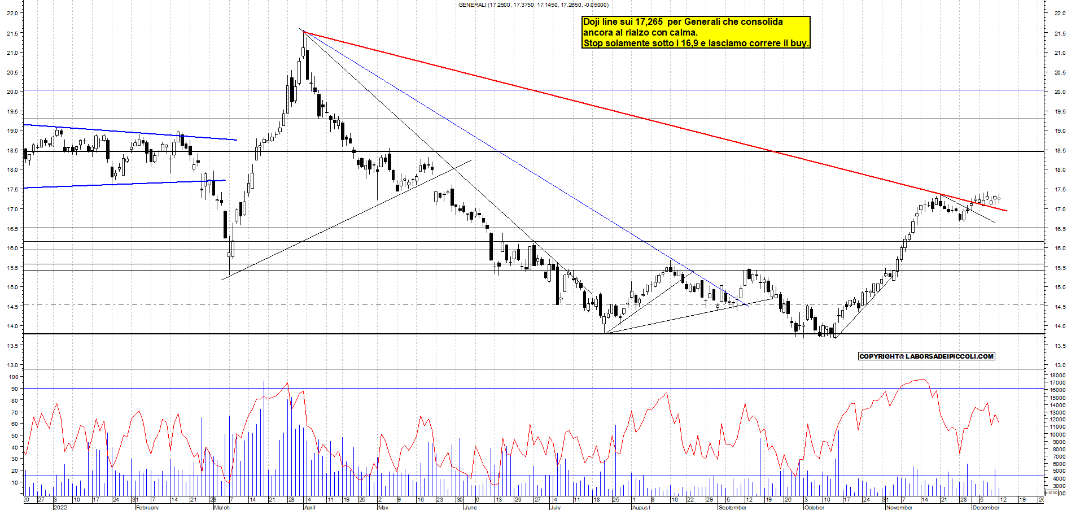Click the 12000 volume scale label

[1057, 420]
